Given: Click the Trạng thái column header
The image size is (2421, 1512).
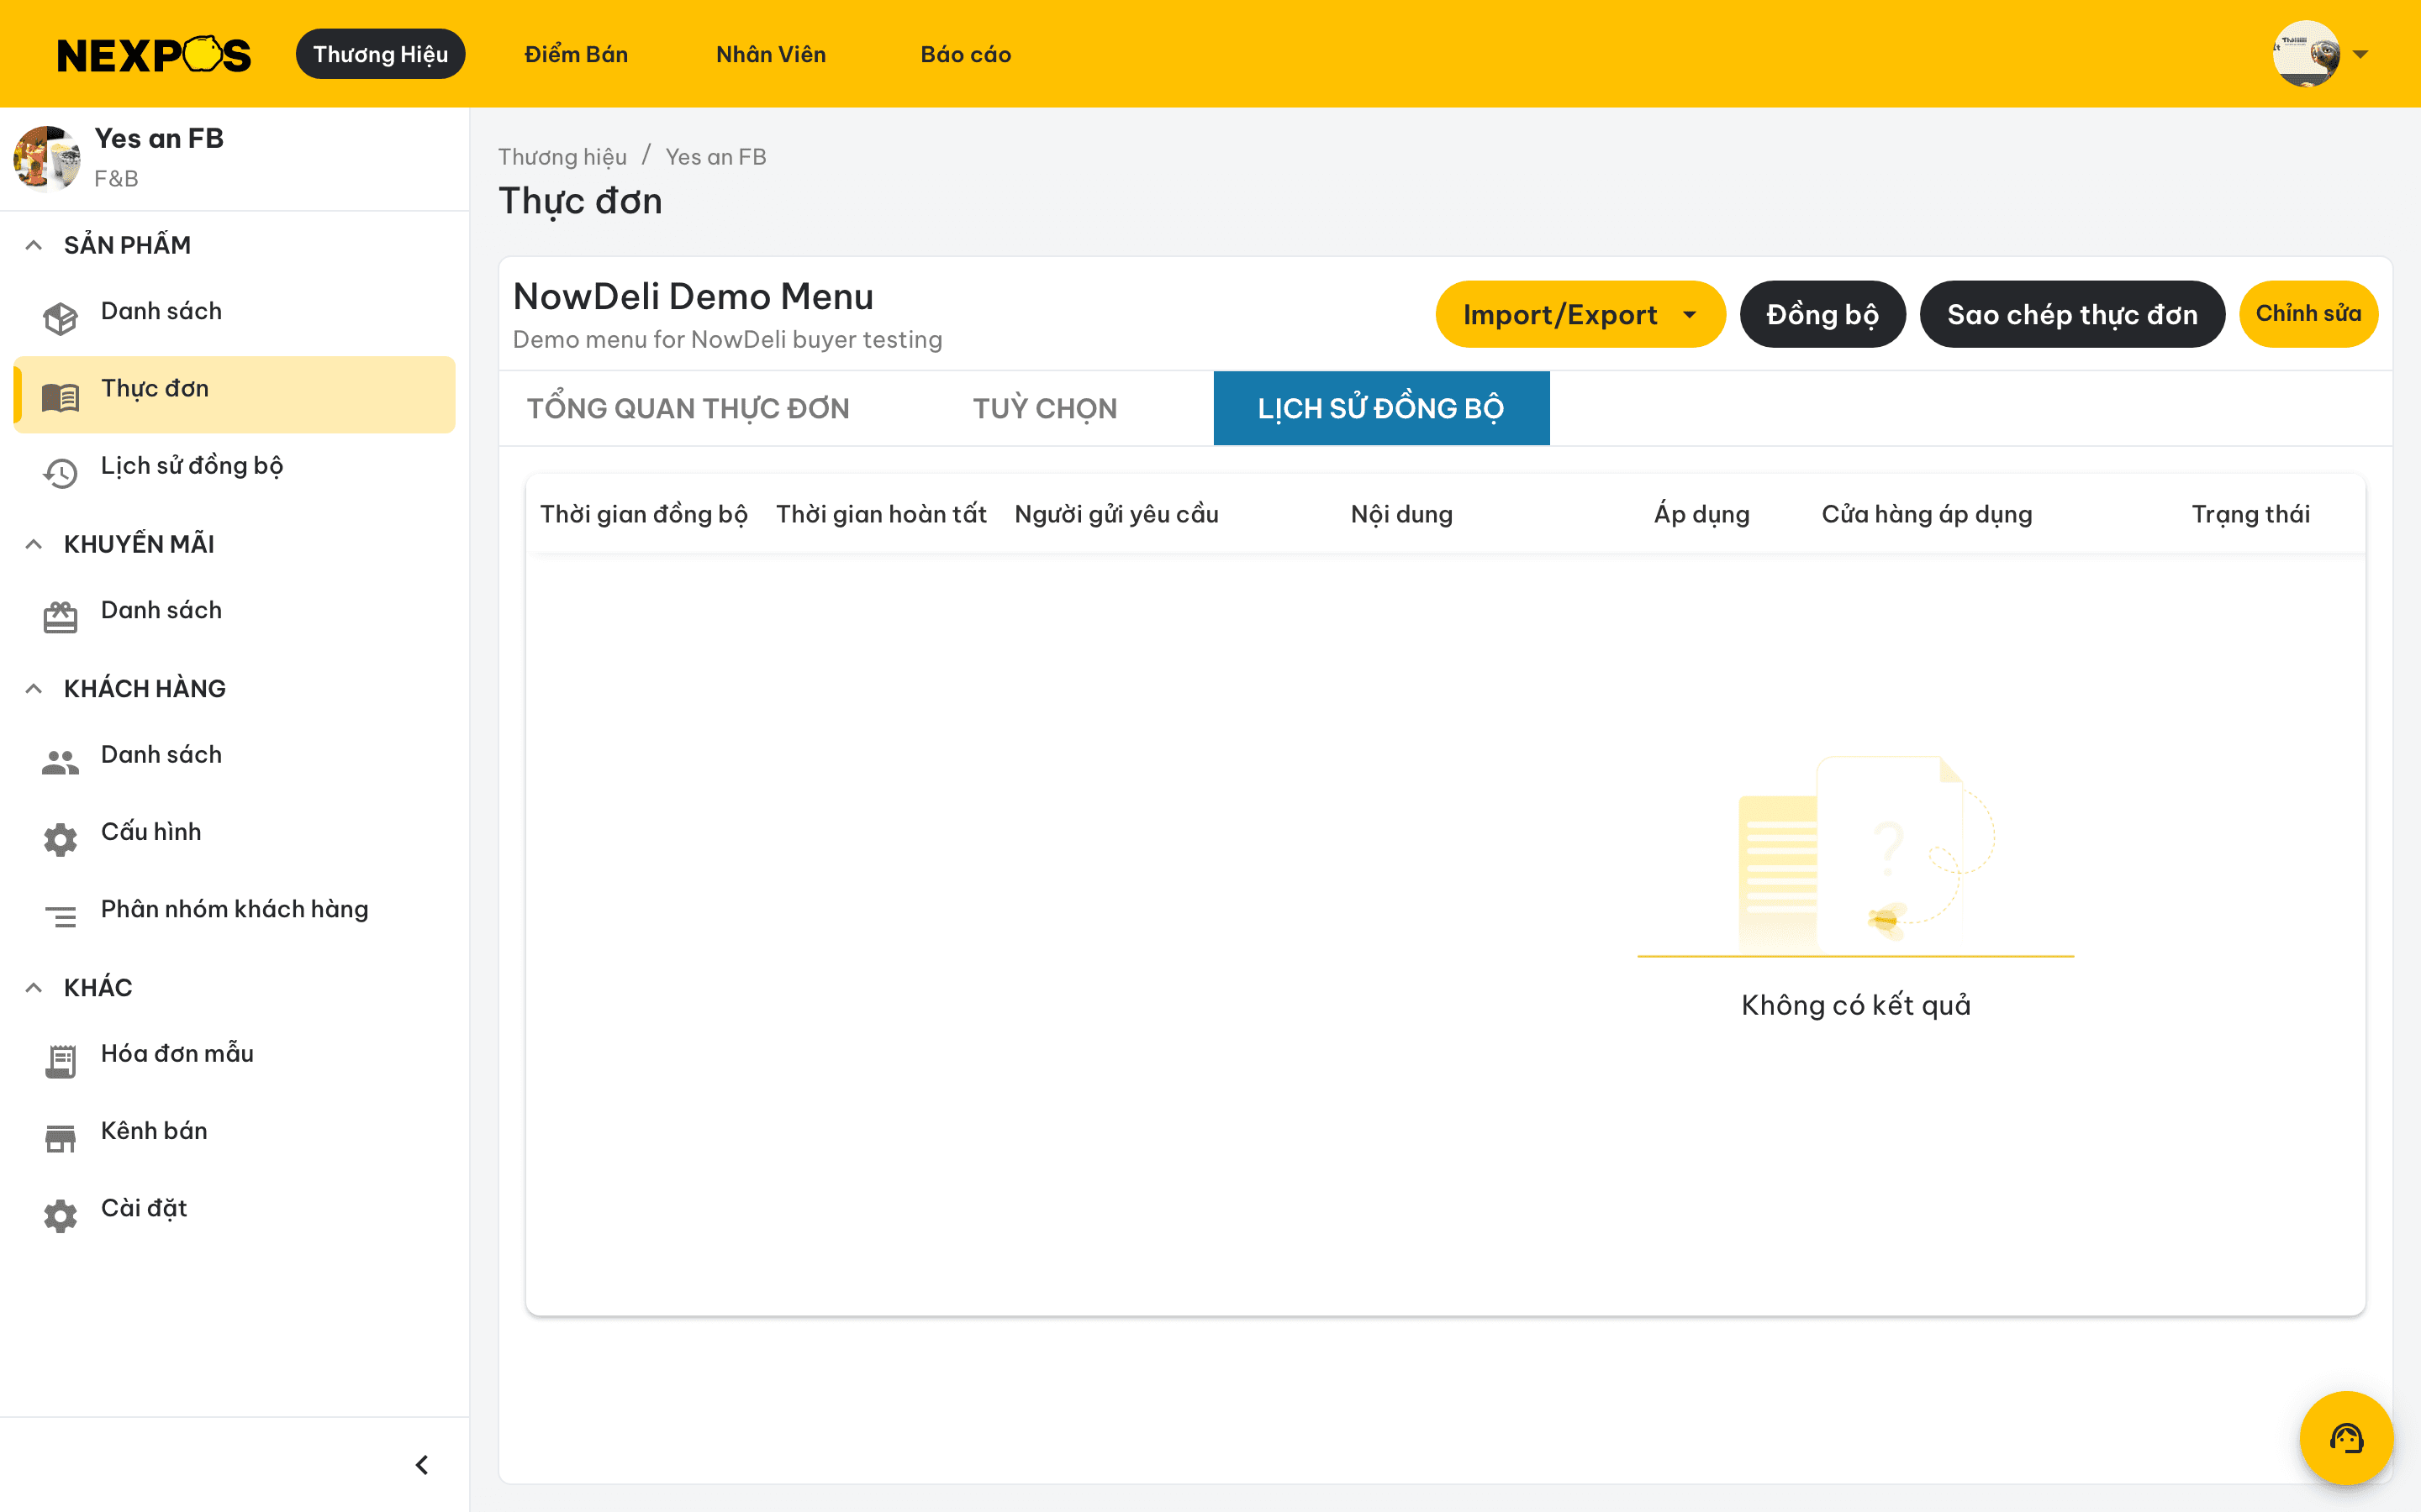Looking at the screenshot, I should point(2251,514).
